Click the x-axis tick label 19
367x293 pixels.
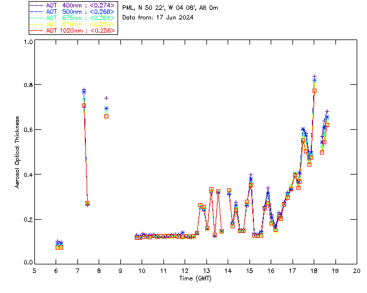[x=335, y=271]
